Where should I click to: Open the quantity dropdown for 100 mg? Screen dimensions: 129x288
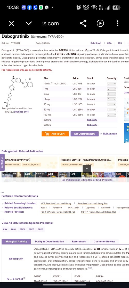click(111, 115)
